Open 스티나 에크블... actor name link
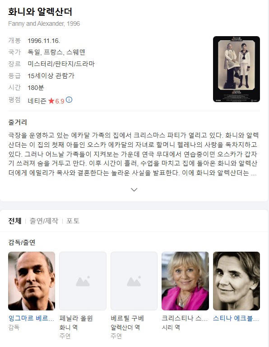This screenshot has width=269, height=347. [236, 318]
